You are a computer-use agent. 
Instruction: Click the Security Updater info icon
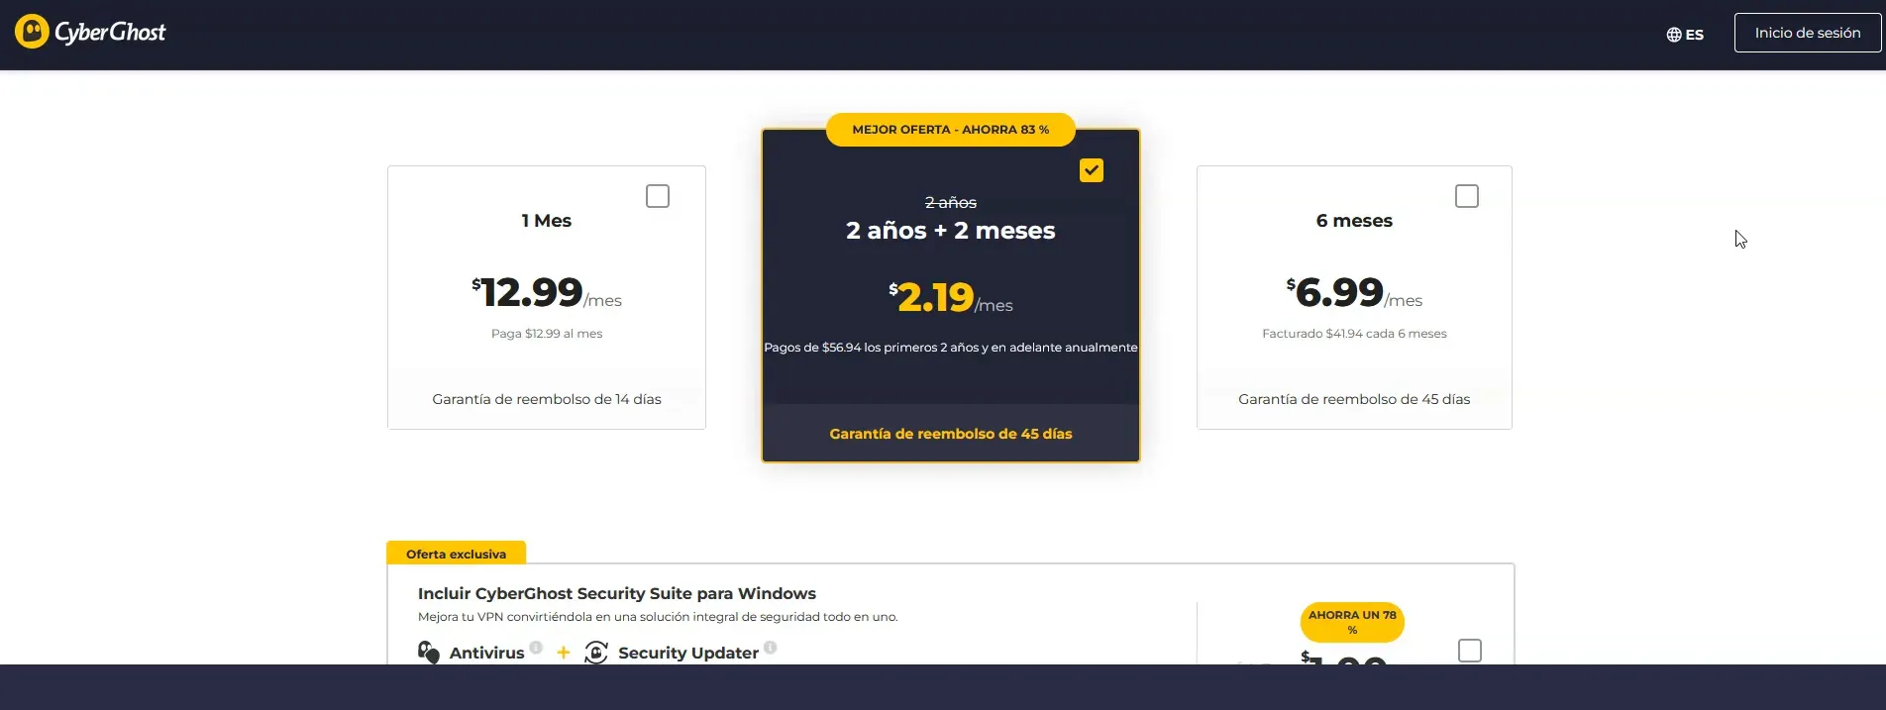[x=770, y=648]
